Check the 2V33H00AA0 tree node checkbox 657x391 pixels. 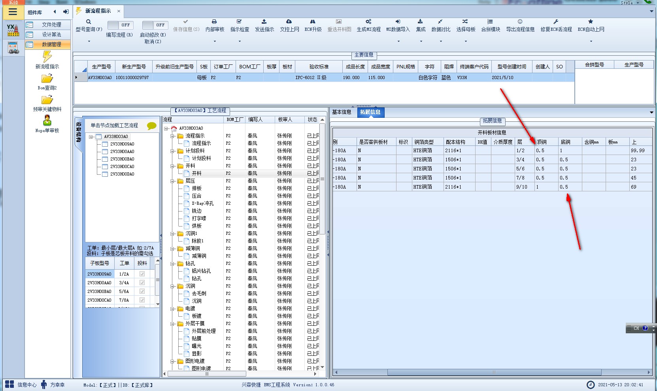point(105,152)
